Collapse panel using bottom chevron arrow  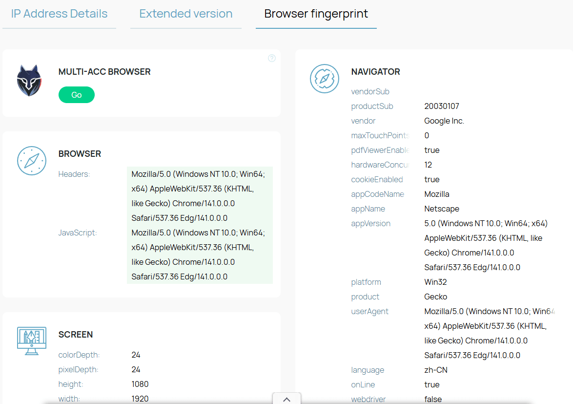click(x=286, y=399)
